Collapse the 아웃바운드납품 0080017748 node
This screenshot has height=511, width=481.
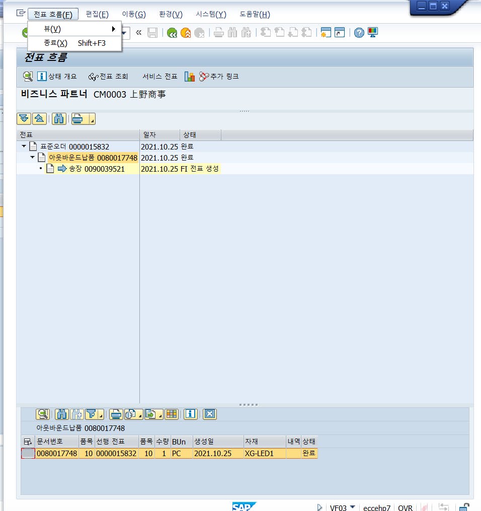click(x=32, y=158)
